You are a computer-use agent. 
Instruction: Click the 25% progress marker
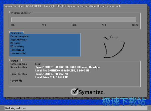coord(44,25)
